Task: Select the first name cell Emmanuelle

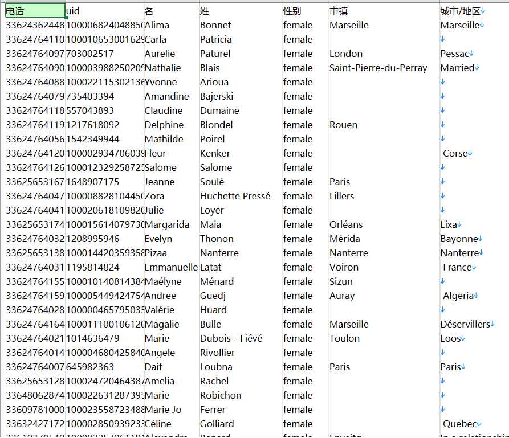Action: [172, 267]
